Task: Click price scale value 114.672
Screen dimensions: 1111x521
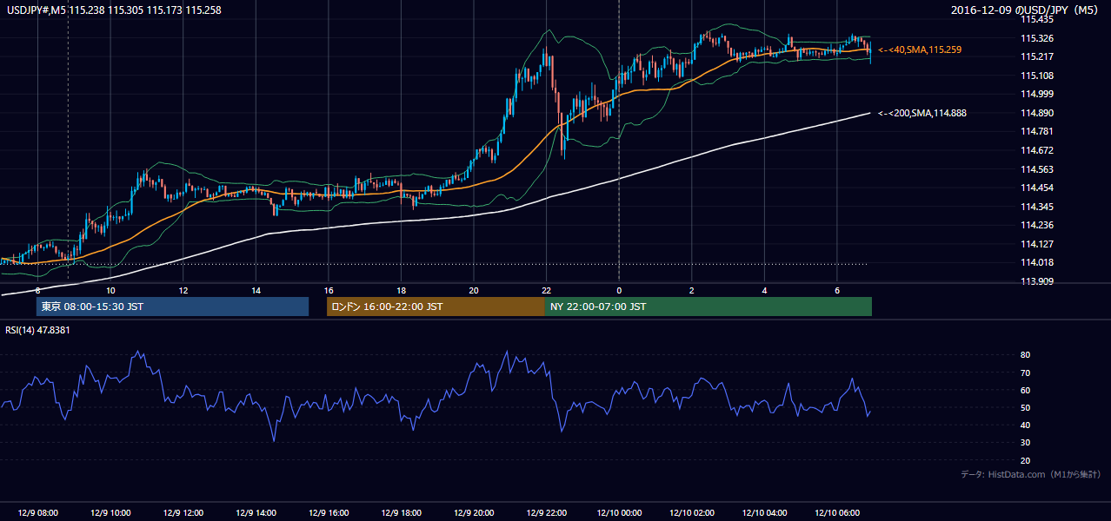Action: click(1036, 150)
